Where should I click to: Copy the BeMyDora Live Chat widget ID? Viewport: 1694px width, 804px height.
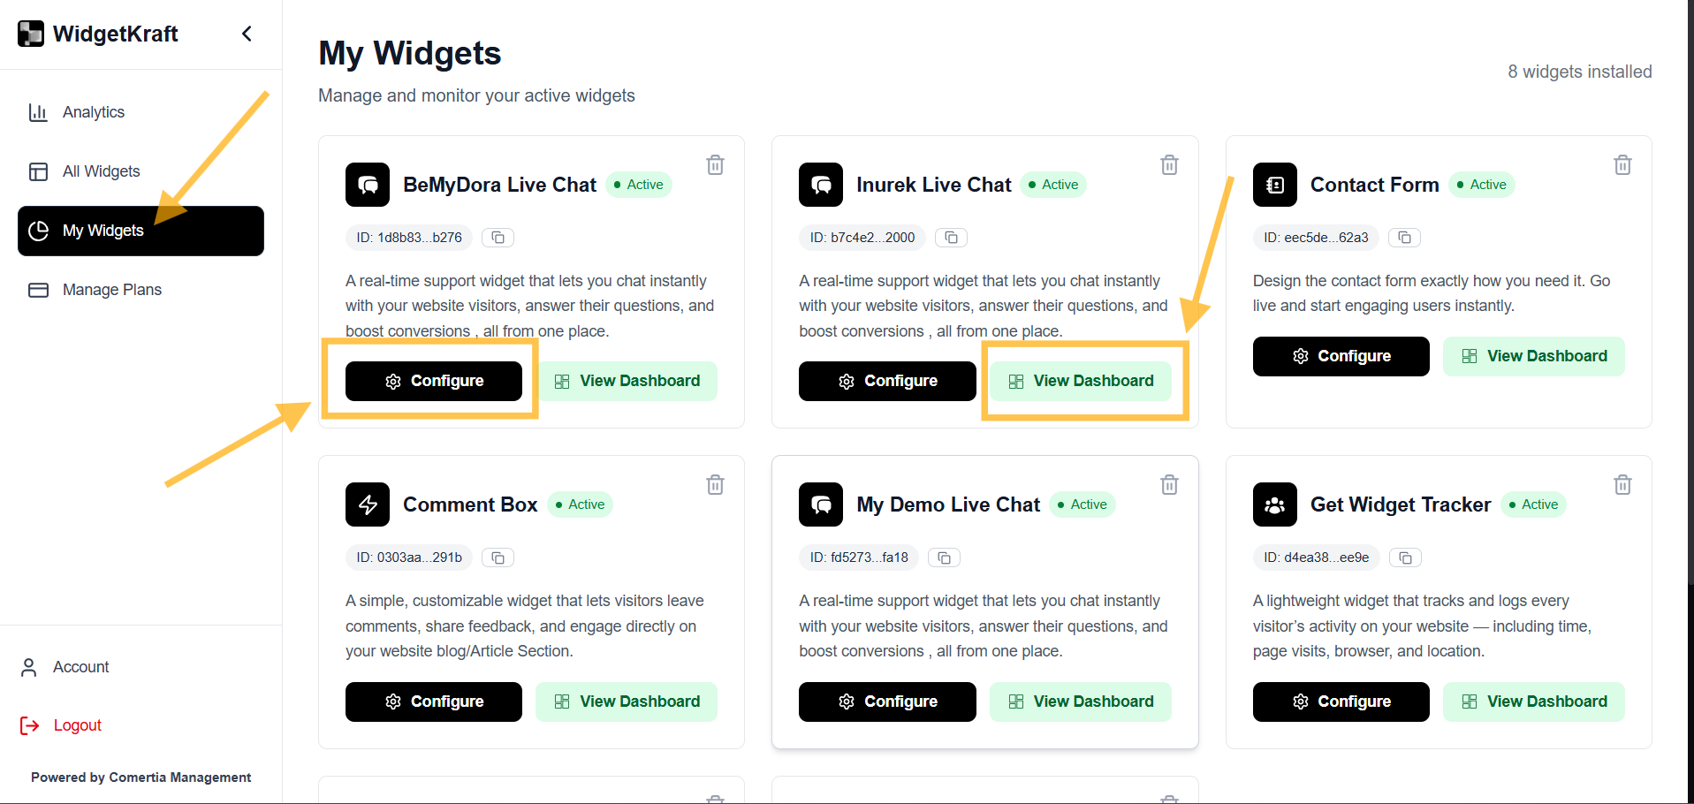point(498,238)
